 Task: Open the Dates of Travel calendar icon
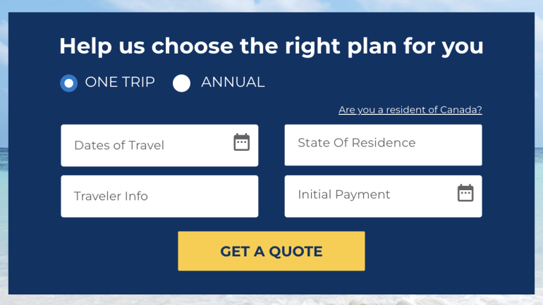click(x=242, y=142)
